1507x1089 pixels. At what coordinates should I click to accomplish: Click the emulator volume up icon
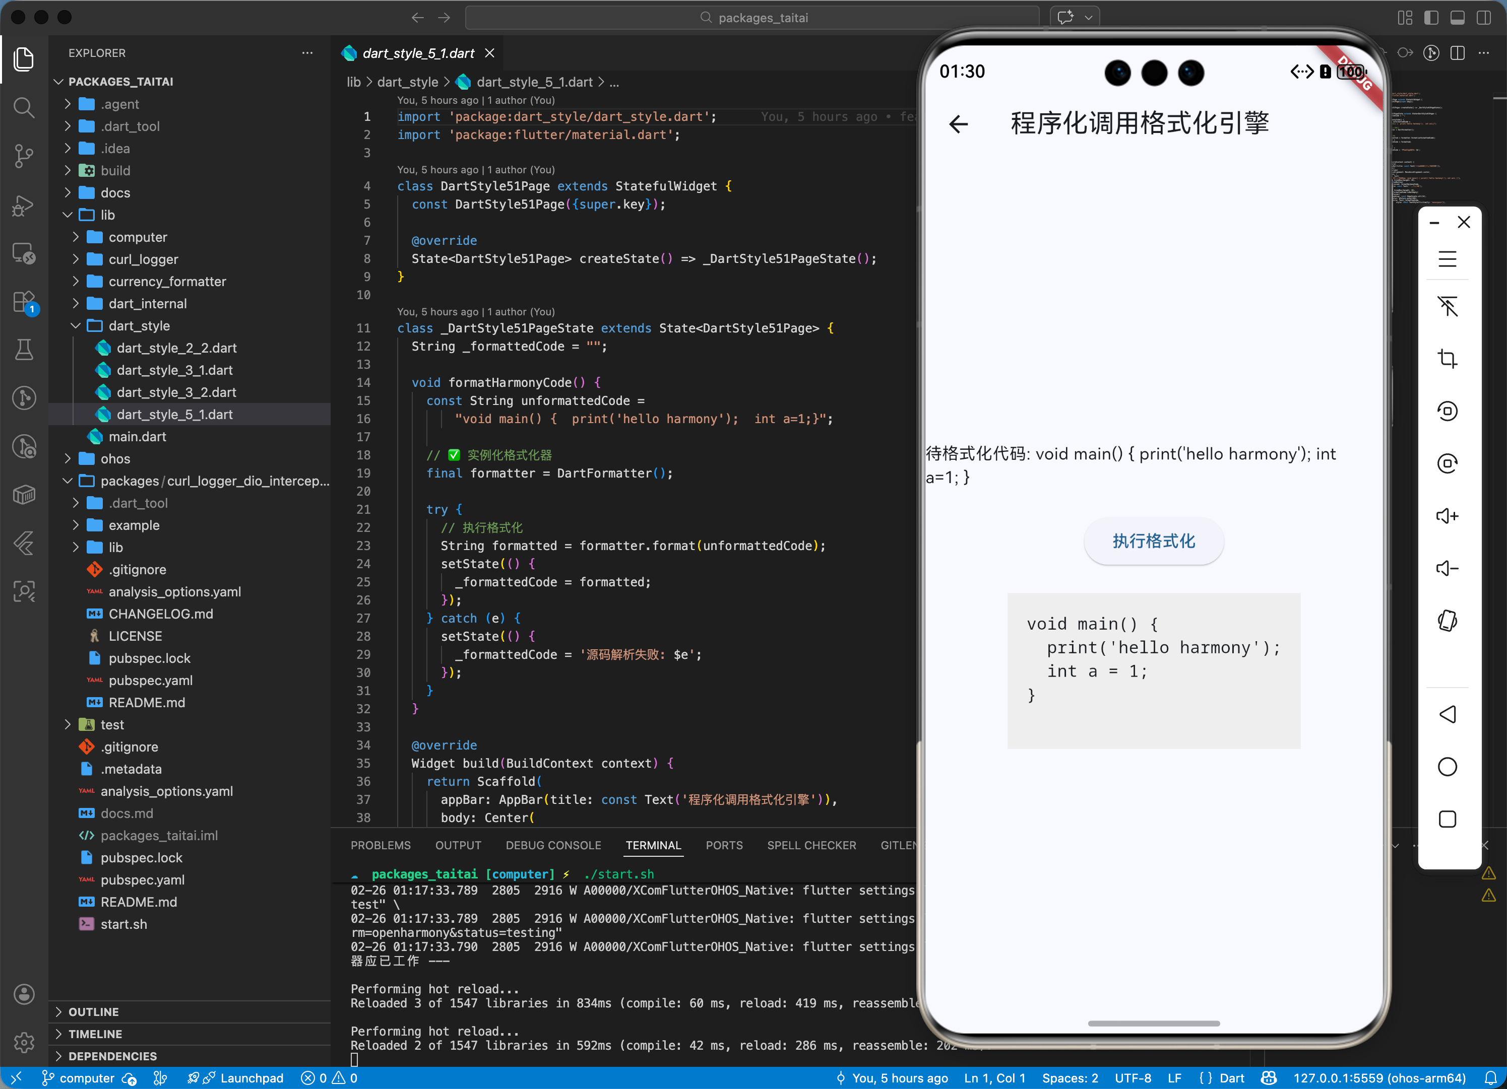pyautogui.click(x=1447, y=516)
